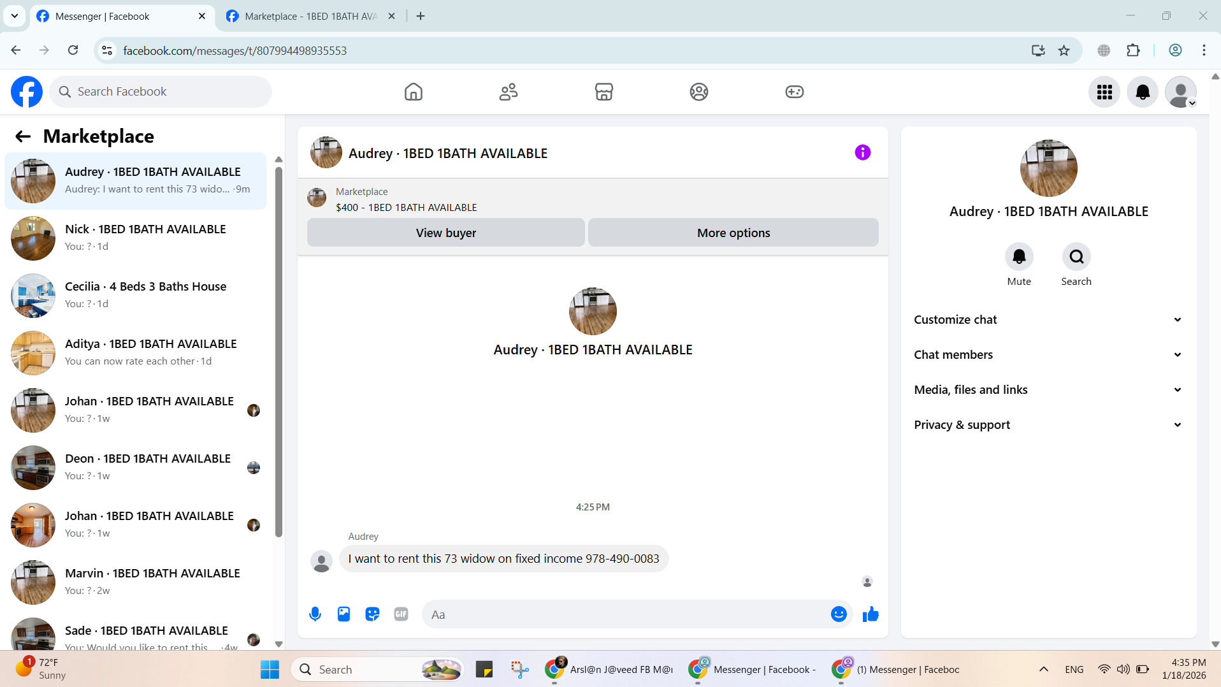Viewport: 1221px width, 687px height.
Task: Mute the Audrey conversation
Action: tap(1019, 257)
